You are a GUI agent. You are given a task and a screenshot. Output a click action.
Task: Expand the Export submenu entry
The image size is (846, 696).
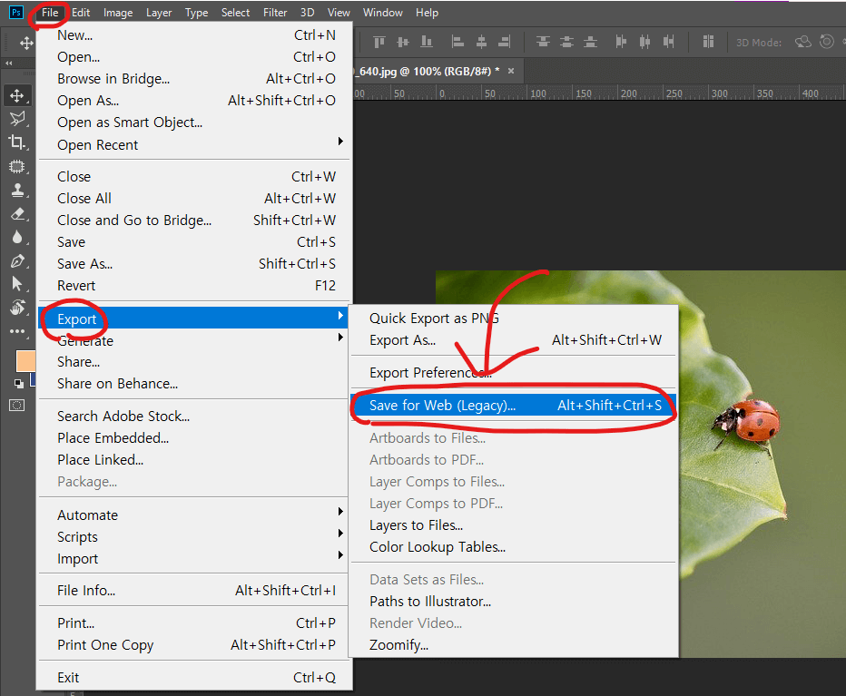tap(194, 319)
